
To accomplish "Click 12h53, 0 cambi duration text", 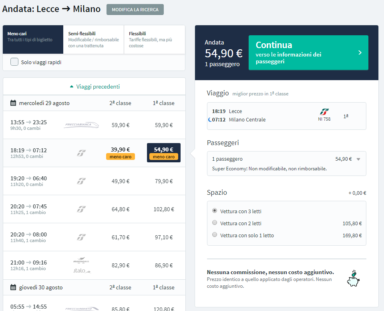I will click(27, 156).
